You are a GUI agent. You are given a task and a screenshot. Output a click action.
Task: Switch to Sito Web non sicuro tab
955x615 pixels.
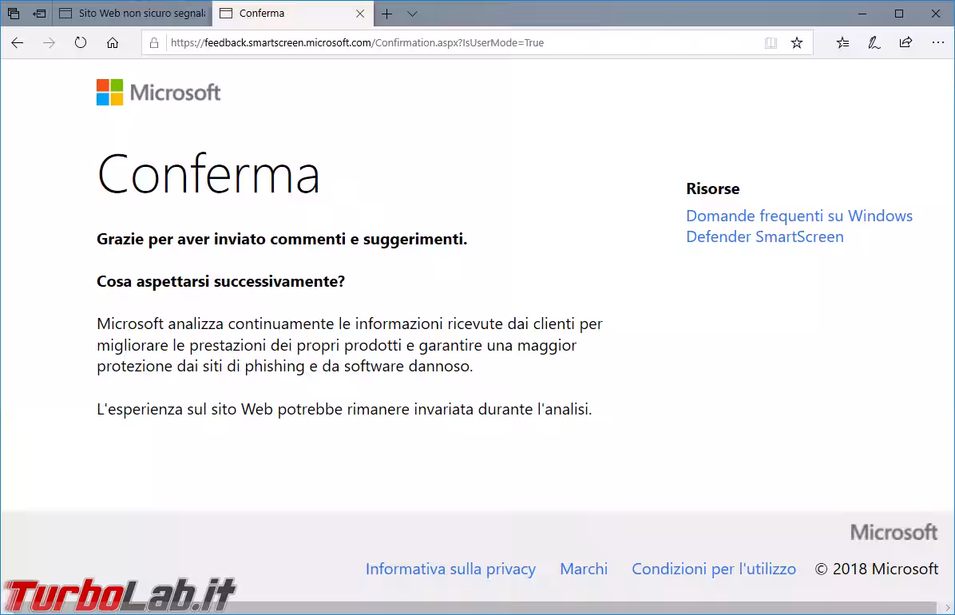(133, 14)
